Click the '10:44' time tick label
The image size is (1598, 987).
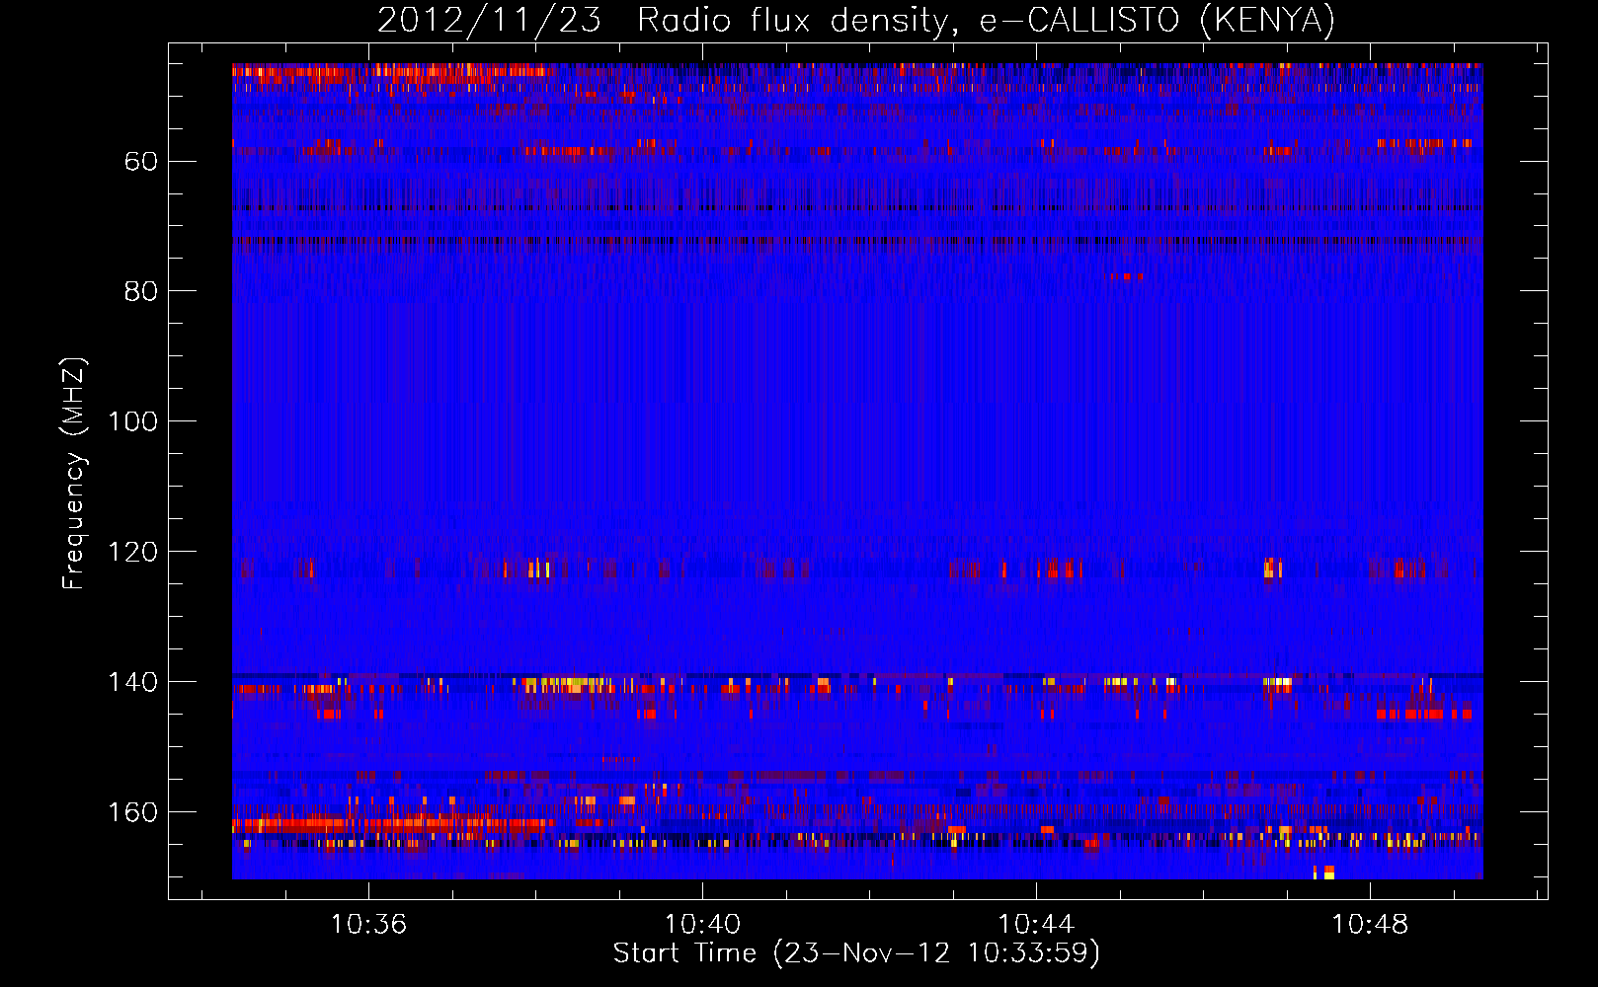point(1036,925)
